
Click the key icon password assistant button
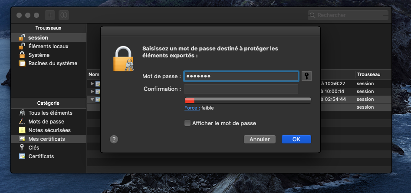(306, 76)
